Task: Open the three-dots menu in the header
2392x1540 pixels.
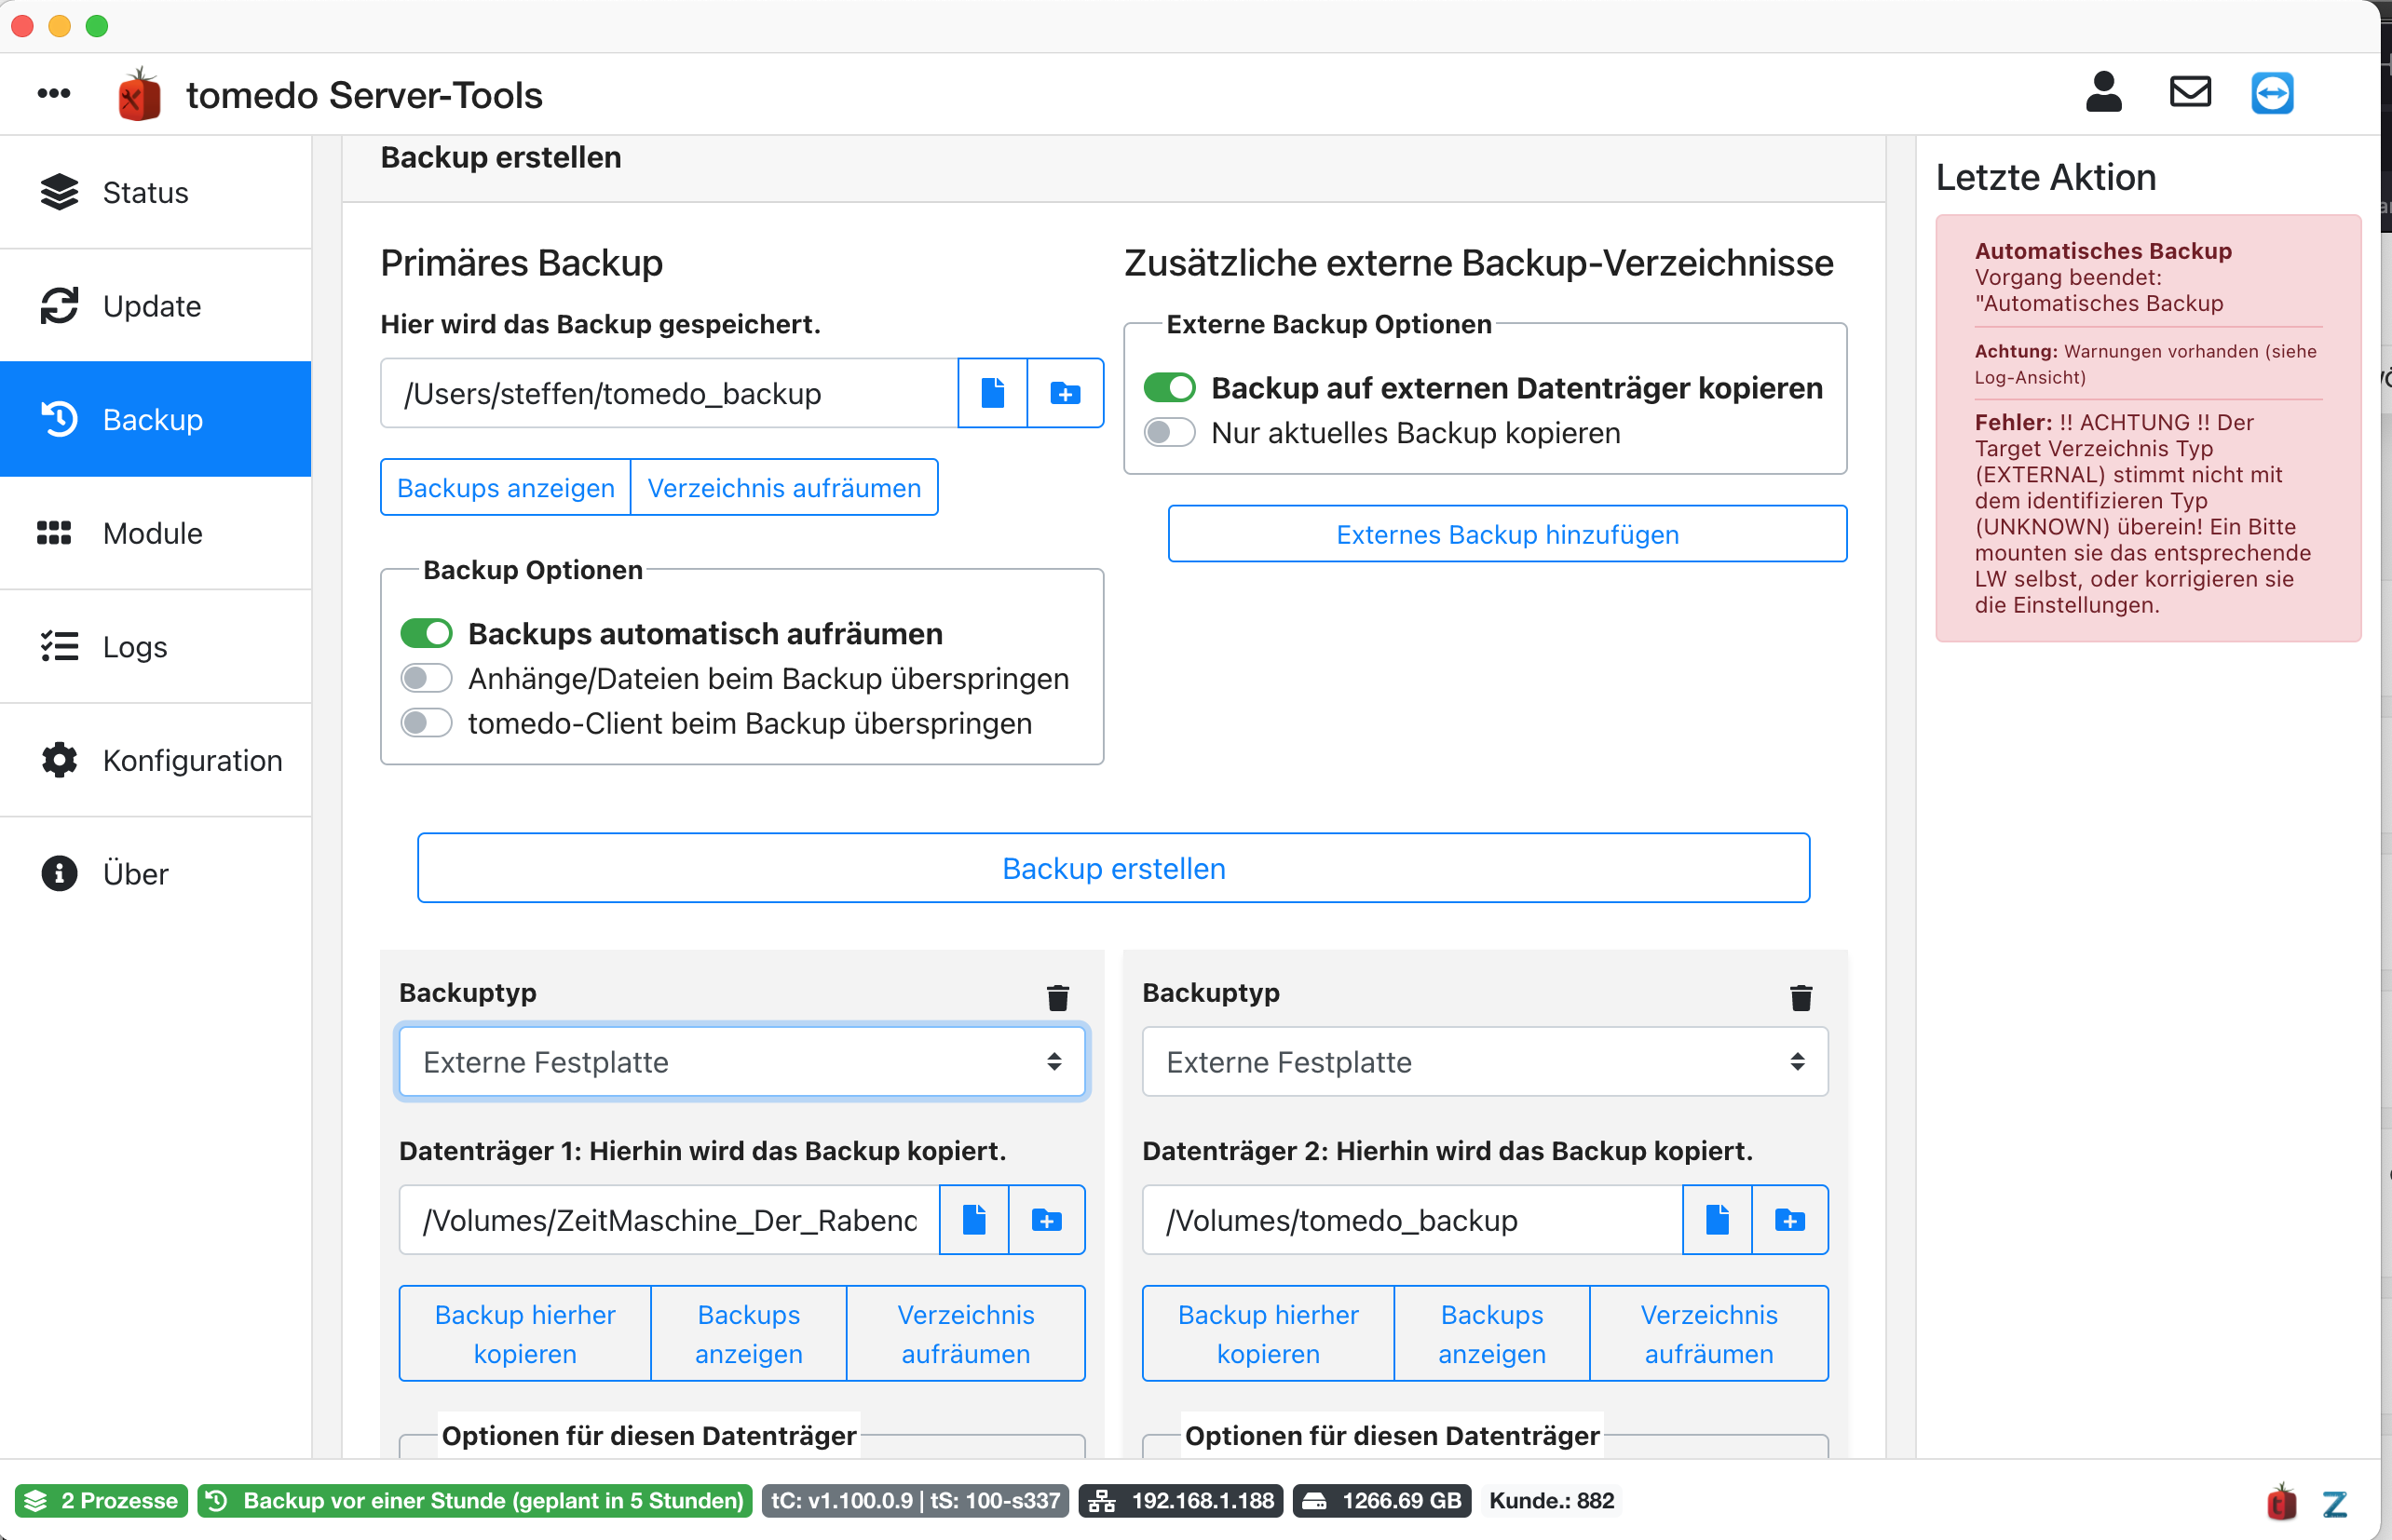Action: coord(54,94)
